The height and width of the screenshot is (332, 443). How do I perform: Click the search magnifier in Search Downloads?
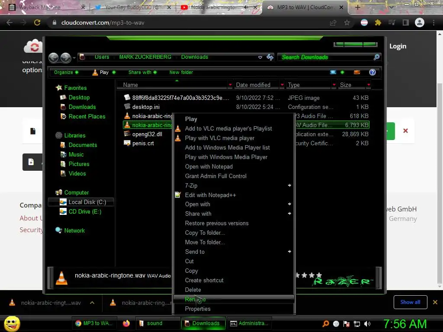click(x=376, y=57)
